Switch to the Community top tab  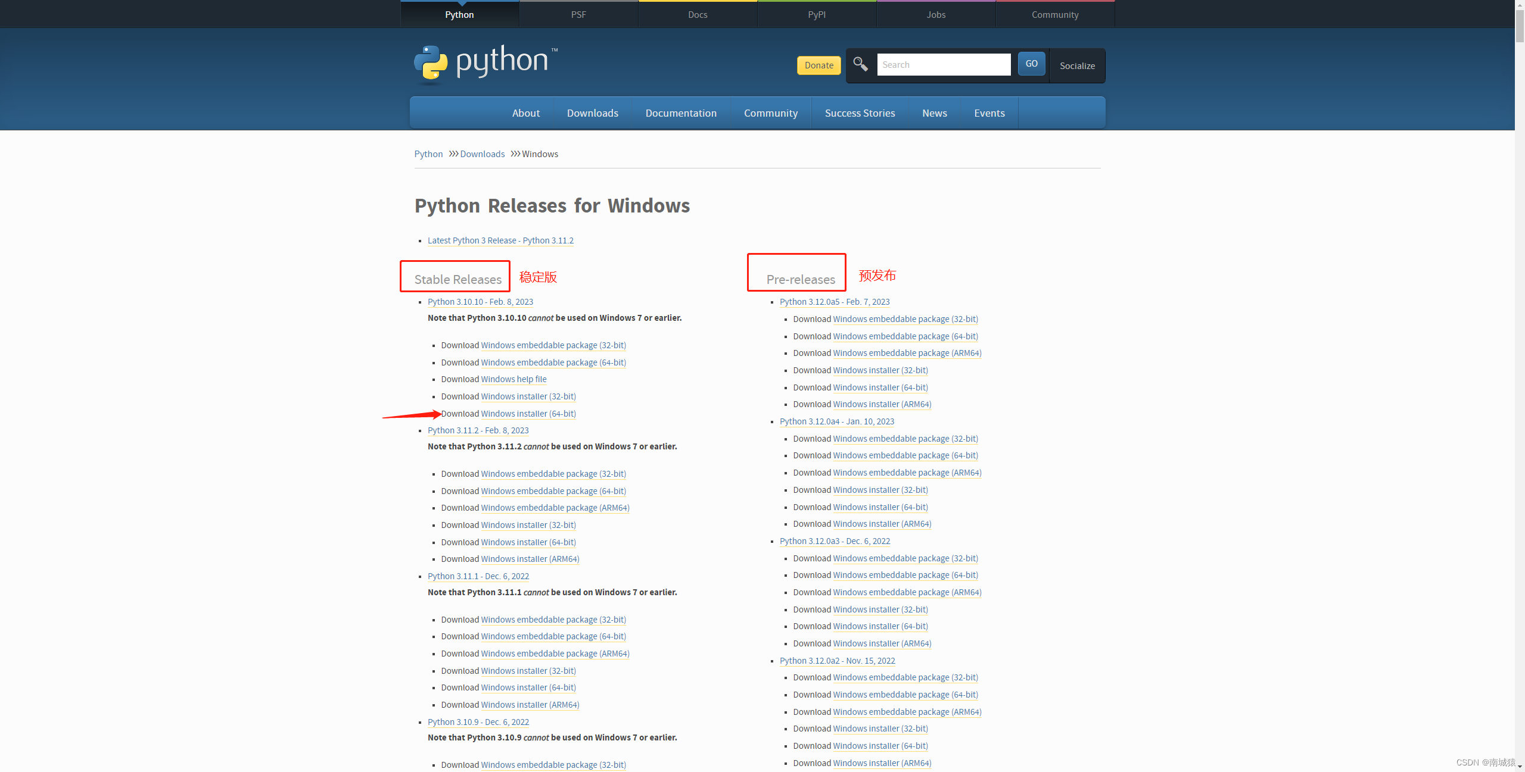coord(1055,14)
